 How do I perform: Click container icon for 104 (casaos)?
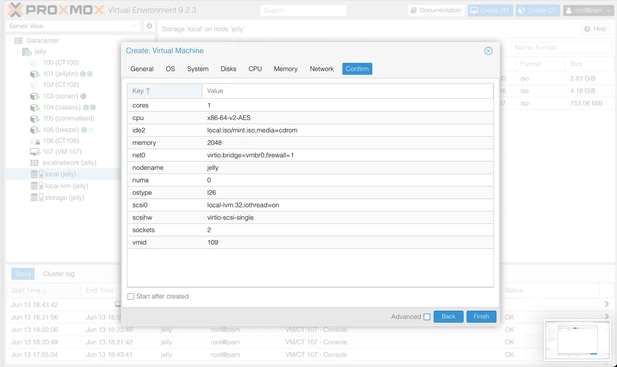point(34,107)
